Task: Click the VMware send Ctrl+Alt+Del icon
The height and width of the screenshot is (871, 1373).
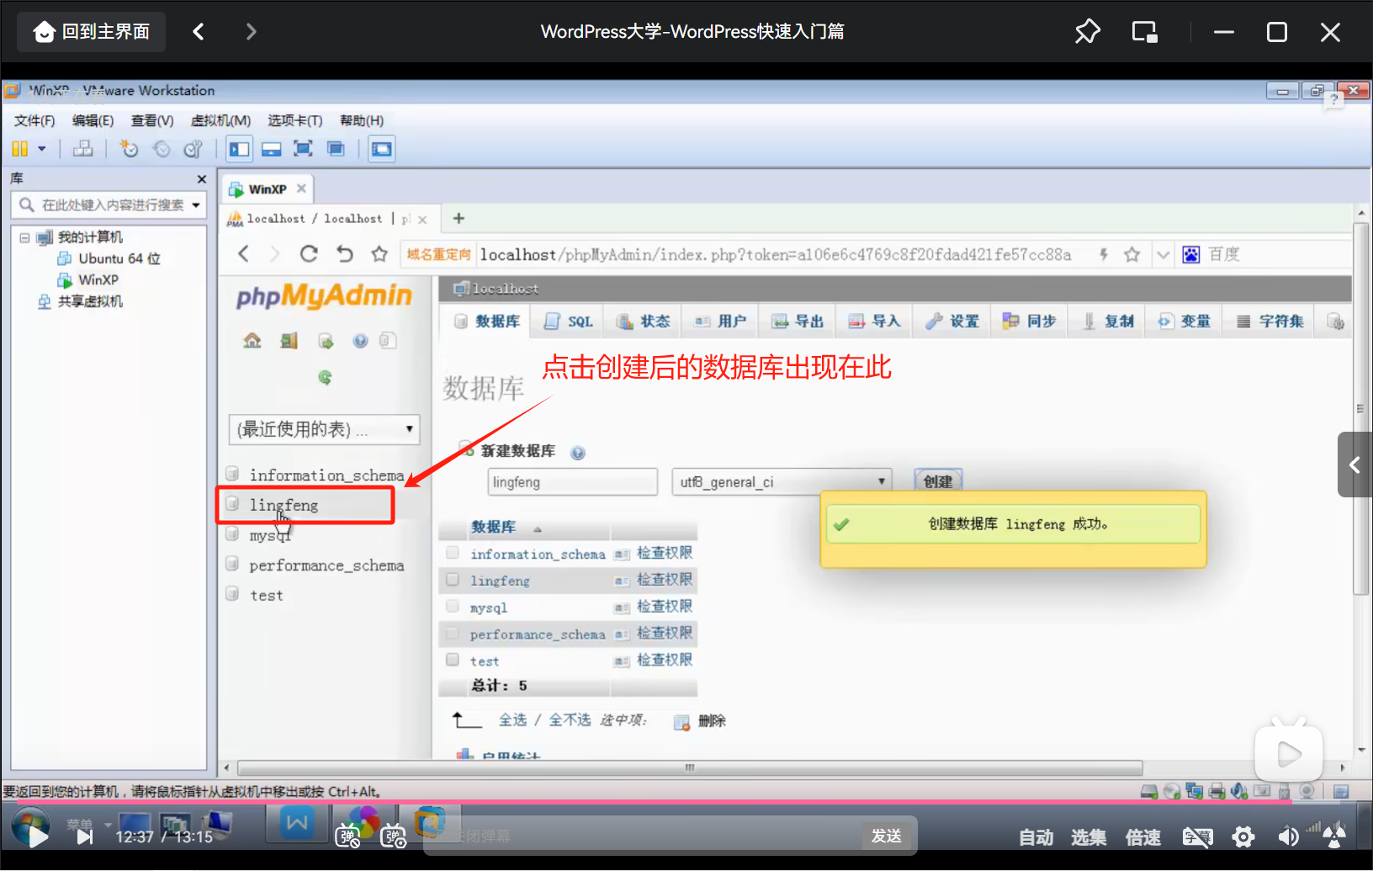Action: tap(83, 149)
